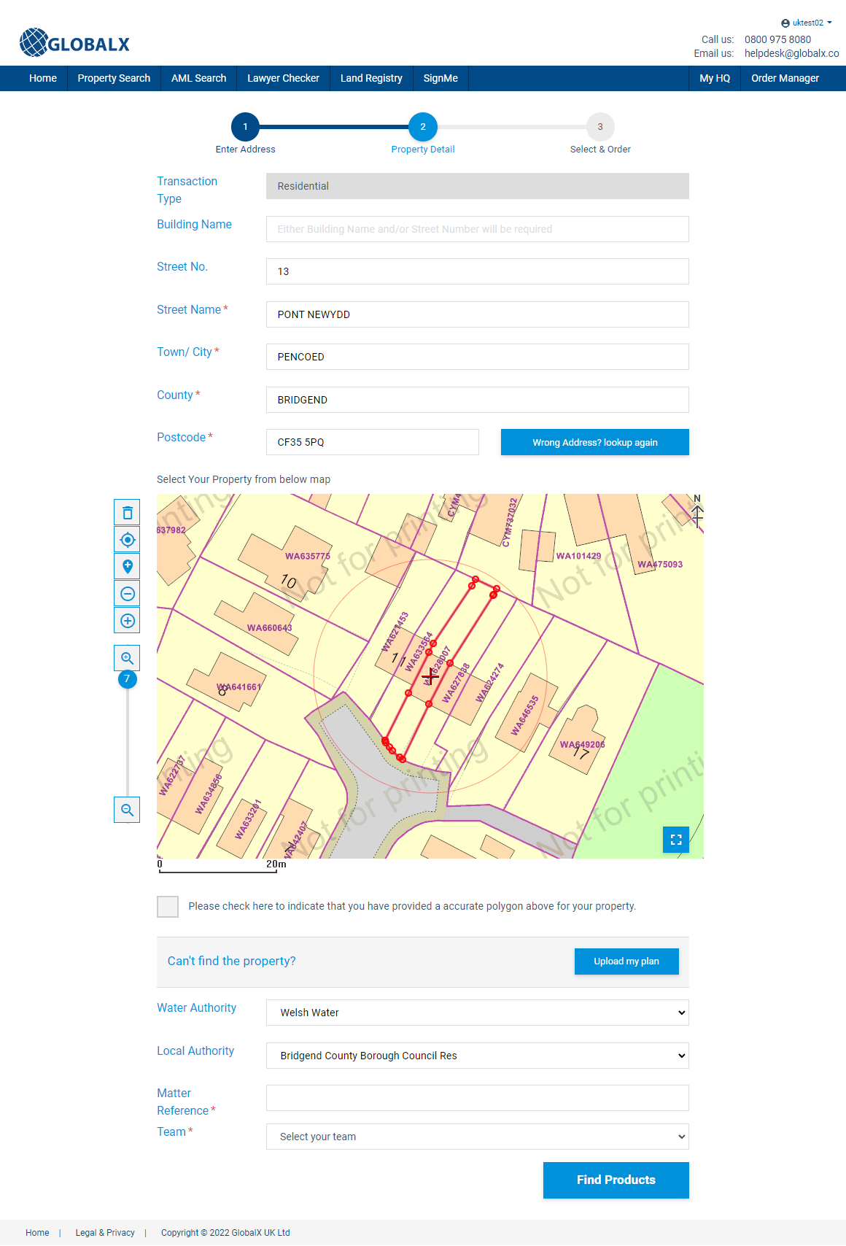Go to step 1 Enter Address circle
The height and width of the screenshot is (1246, 846).
245,127
